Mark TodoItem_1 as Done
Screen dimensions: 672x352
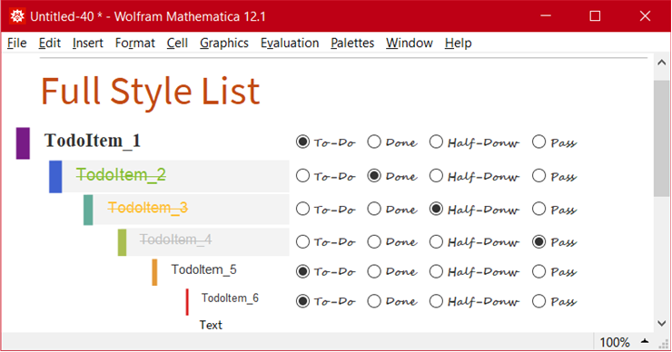(374, 142)
